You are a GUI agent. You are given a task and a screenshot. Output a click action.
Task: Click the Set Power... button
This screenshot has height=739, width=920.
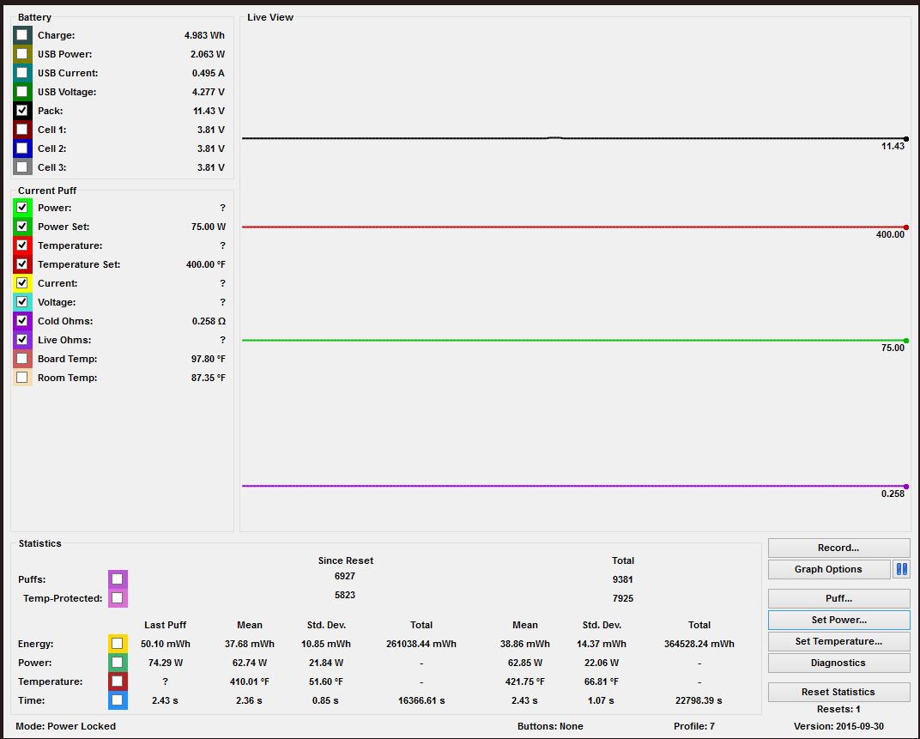click(838, 620)
